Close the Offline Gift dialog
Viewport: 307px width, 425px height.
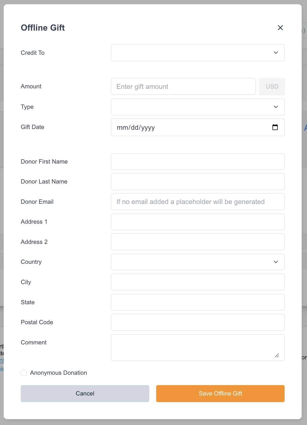point(280,28)
